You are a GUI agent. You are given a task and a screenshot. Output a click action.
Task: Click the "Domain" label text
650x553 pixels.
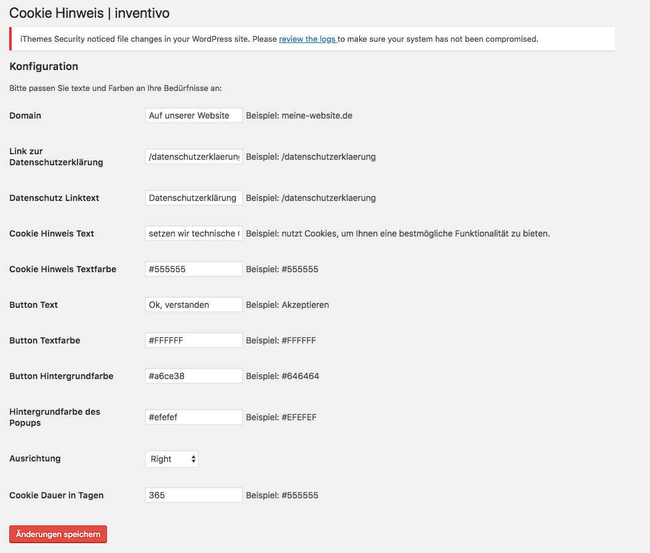(25, 116)
